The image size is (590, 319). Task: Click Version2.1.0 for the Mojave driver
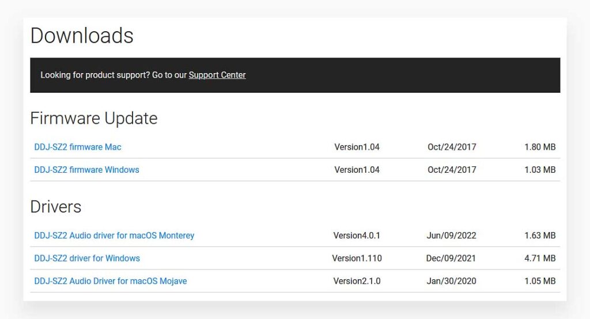(357, 281)
